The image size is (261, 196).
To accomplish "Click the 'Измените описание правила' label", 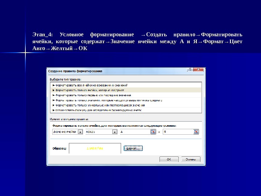I will [69, 119].
